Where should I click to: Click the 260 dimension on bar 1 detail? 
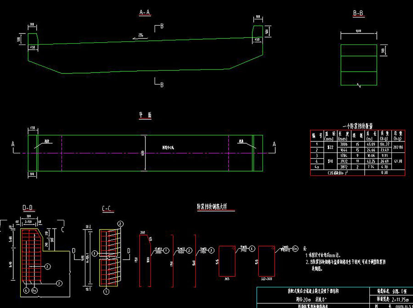143,233
